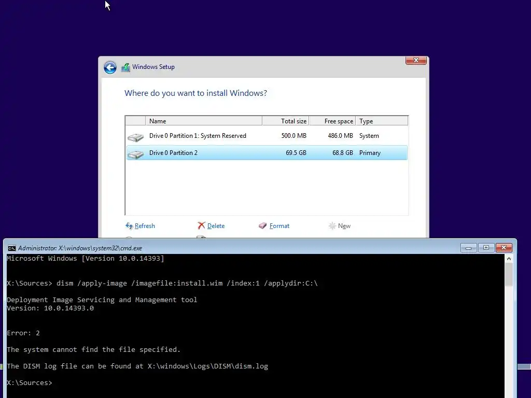Click the cmd.exe title bar text

pos(80,248)
